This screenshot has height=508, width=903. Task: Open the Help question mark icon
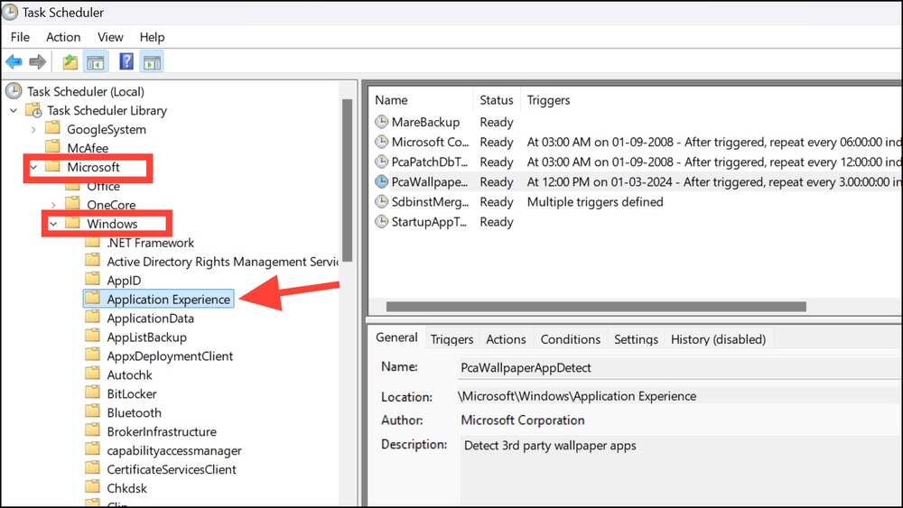(x=126, y=61)
